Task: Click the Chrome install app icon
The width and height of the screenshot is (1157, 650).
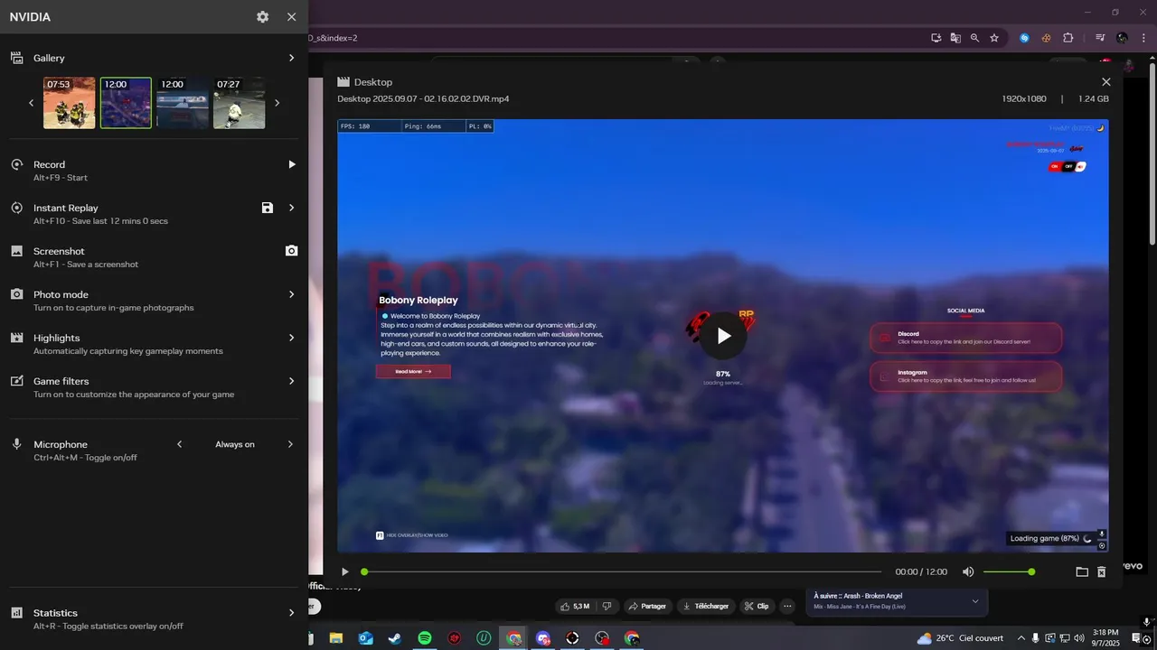Action: pos(936,38)
